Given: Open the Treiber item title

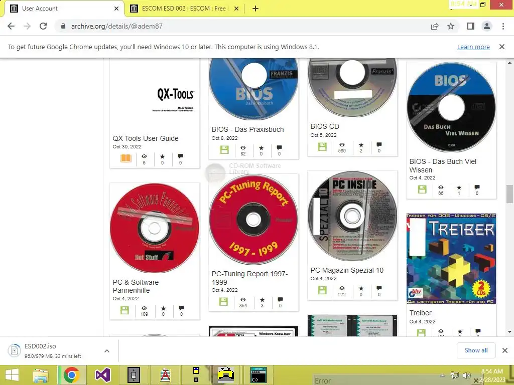Looking at the screenshot, I should pos(420,313).
